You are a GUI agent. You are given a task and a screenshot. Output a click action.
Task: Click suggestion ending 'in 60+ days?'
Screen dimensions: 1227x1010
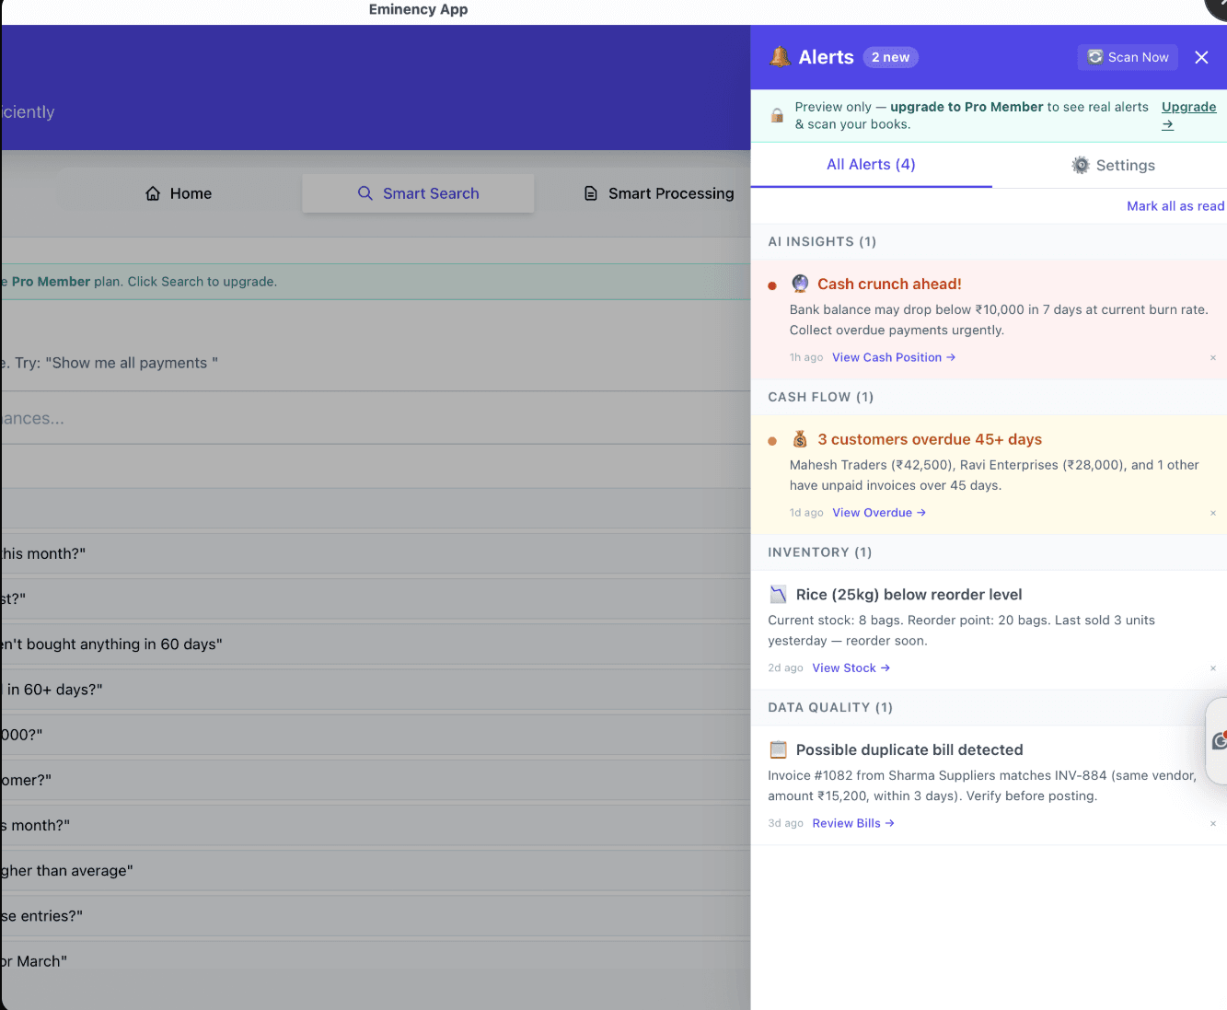(x=376, y=690)
